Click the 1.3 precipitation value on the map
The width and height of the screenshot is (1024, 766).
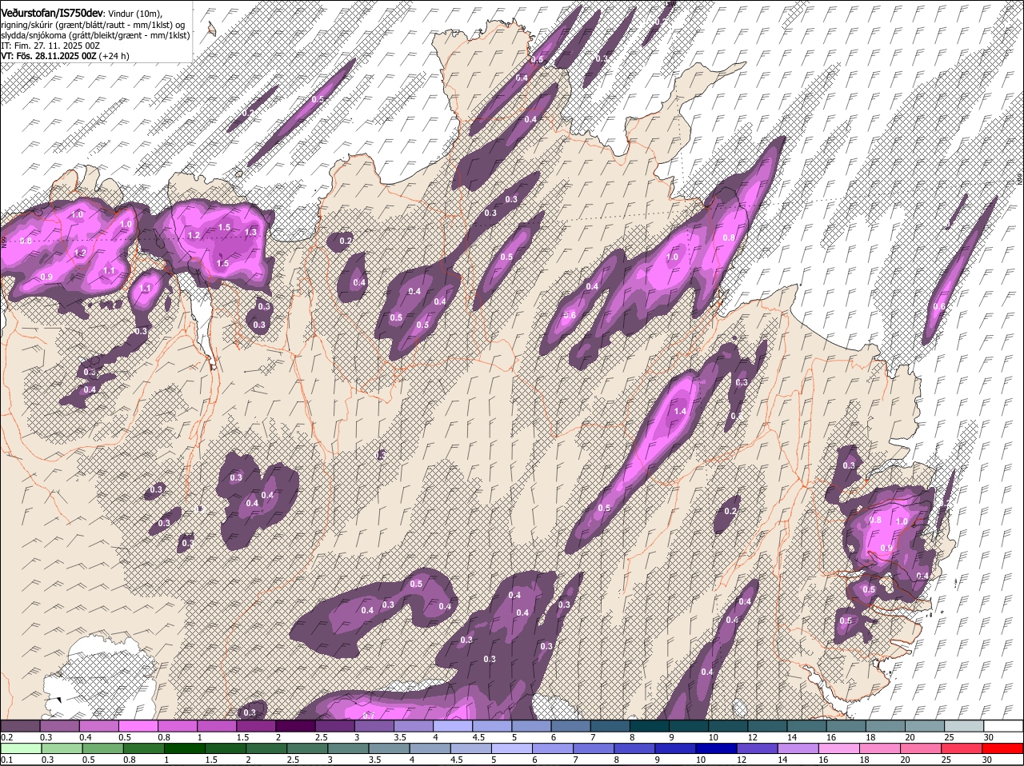[250, 232]
